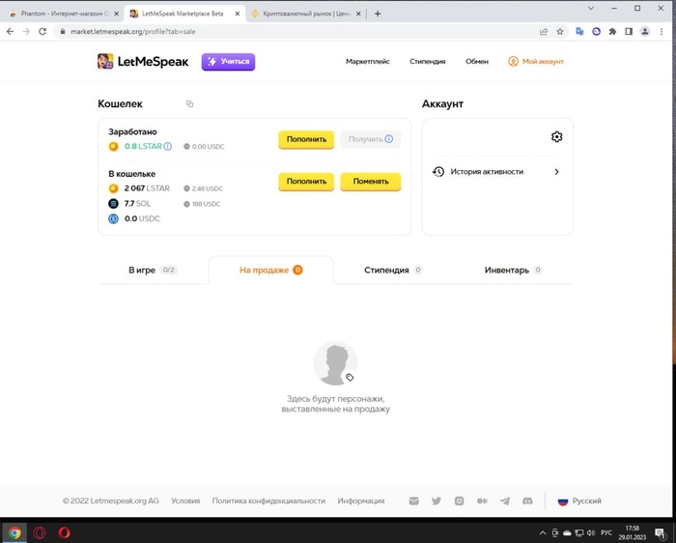Viewport: 676px width, 543px height.
Task: Share this page icon in address bar
Action: tap(544, 32)
